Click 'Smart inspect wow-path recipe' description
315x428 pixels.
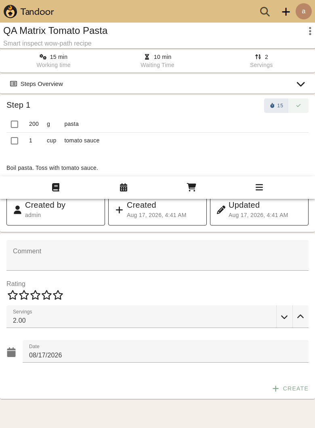click(x=47, y=44)
